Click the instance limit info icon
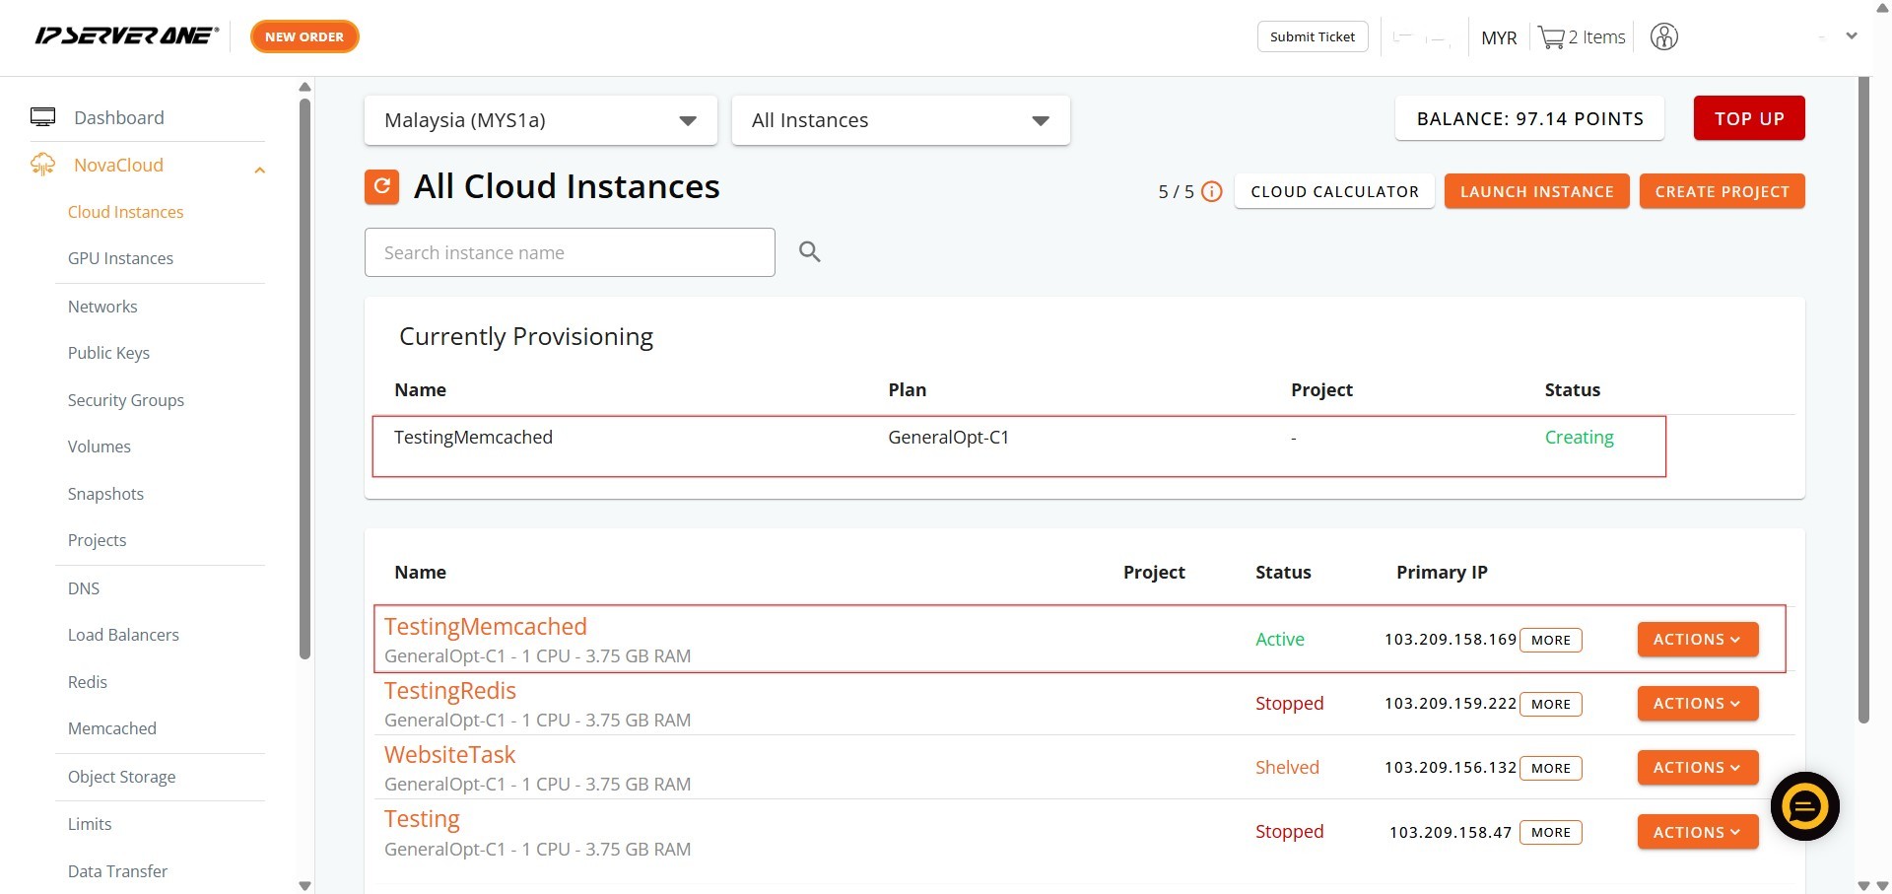The height and width of the screenshot is (894, 1892). click(x=1212, y=192)
